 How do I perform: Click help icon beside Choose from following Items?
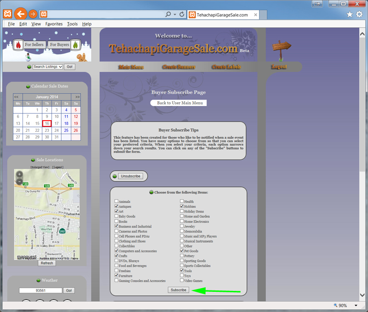(151, 192)
